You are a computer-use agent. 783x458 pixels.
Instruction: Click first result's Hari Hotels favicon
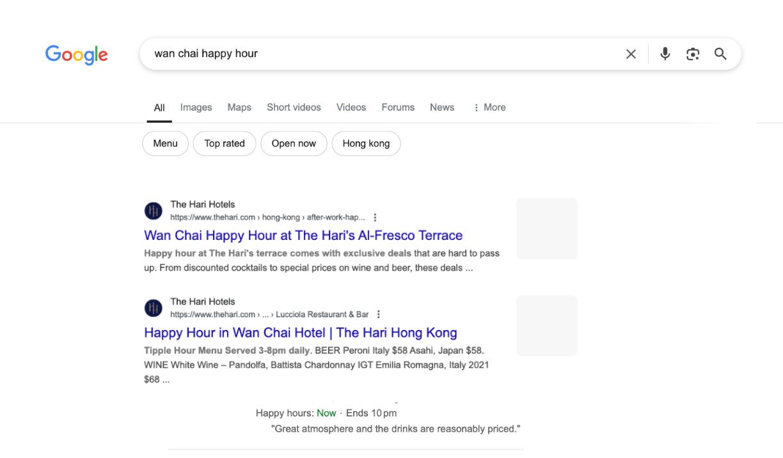click(154, 210)
